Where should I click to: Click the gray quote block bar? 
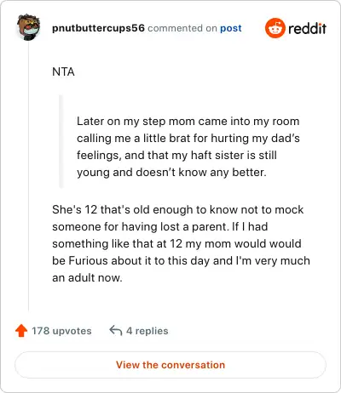tap(61, 141)
